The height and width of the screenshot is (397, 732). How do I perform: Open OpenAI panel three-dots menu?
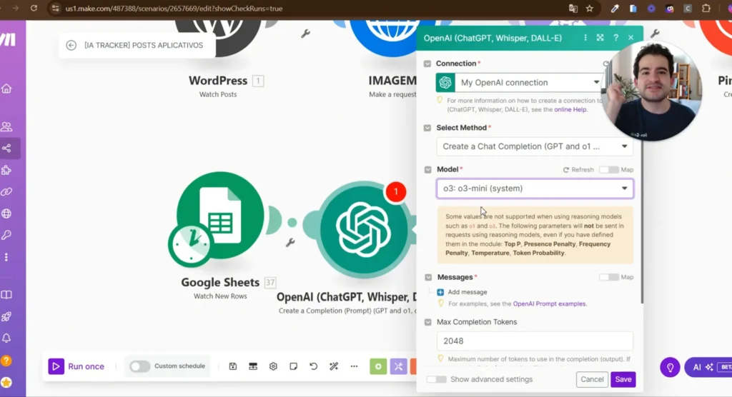pos(585,38)
